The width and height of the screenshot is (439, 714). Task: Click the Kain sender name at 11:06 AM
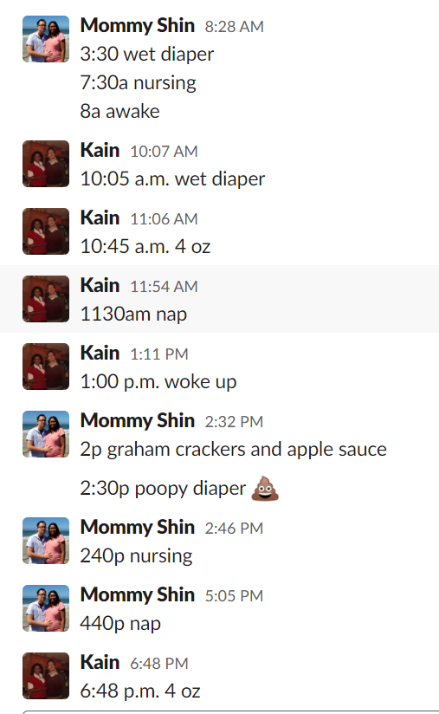pos(100,217)
